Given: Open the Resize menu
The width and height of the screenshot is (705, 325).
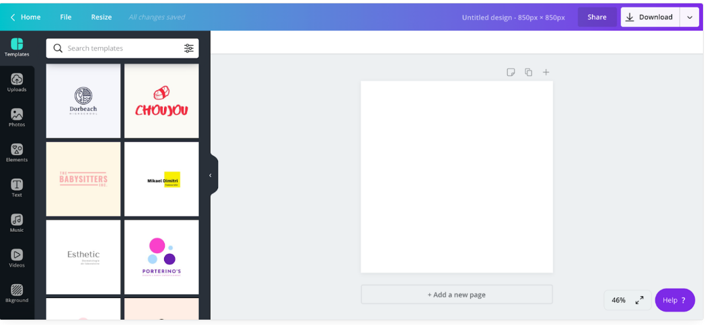Looking at the screenshot, I should point(102,17).
